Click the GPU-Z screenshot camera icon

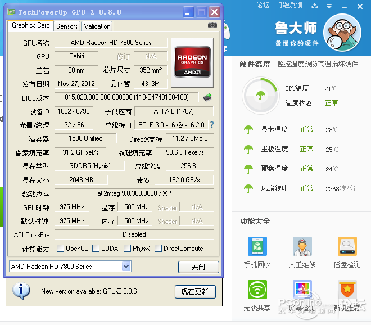pos(212,25)
